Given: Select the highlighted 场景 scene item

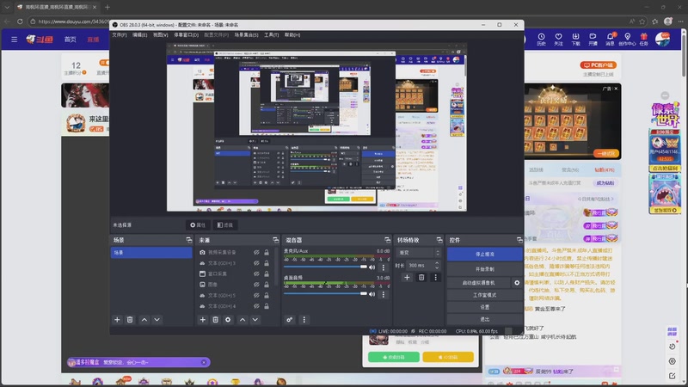Looking at the screenshot, I should point(151,252).
